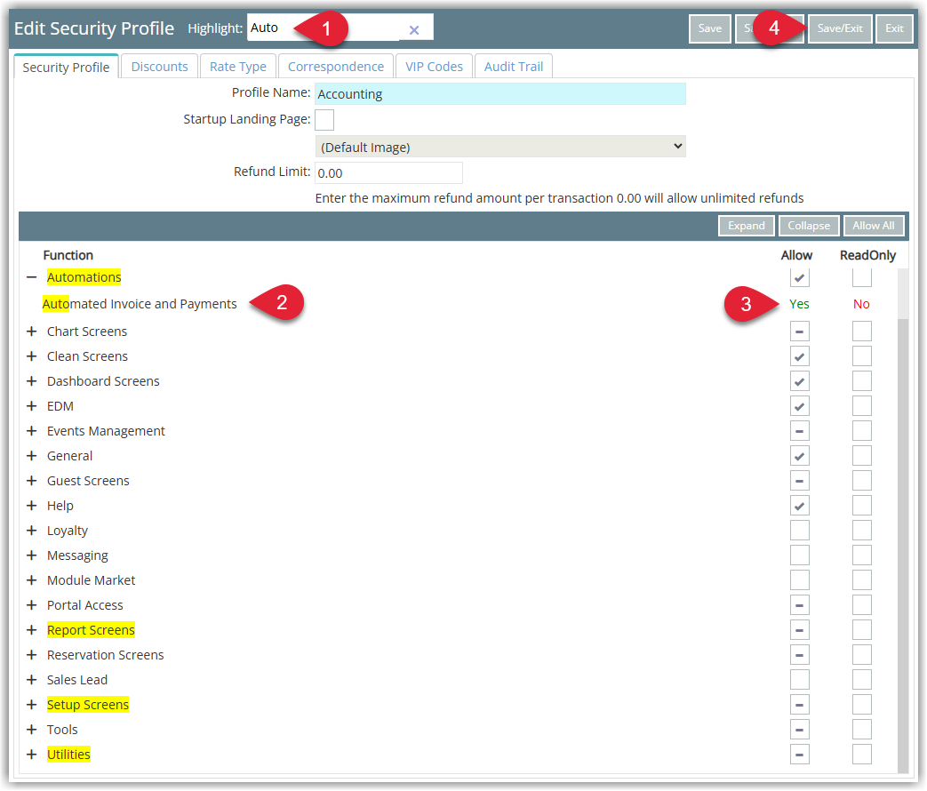Click the Expand button
Screen dimensions: 927x791
point(746,226)
